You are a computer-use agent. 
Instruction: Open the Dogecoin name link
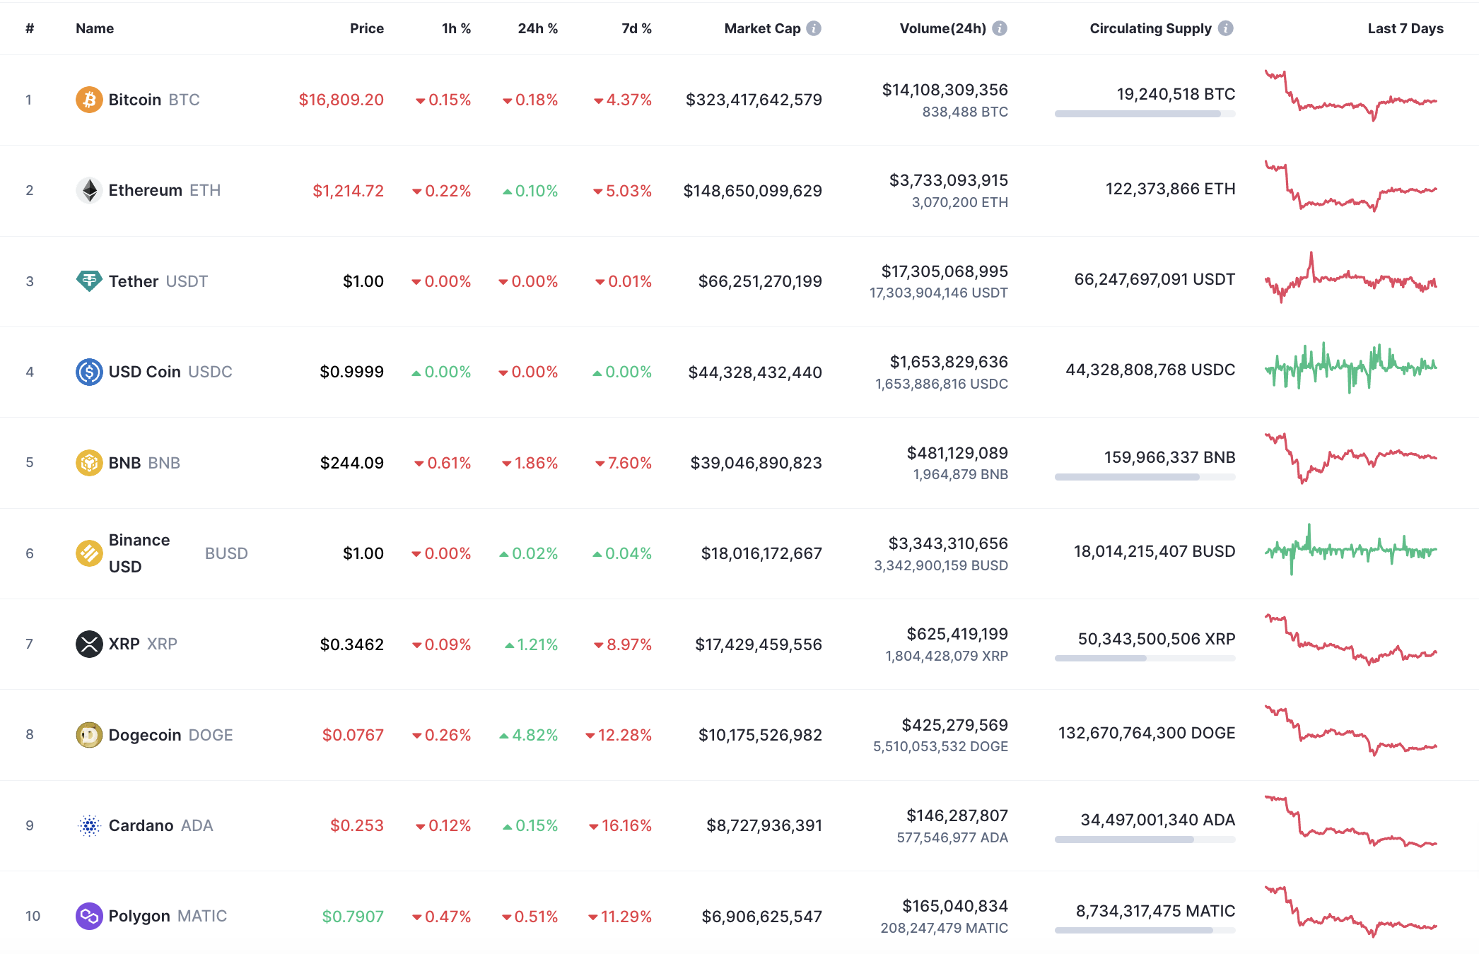pyautogui.click(x=146, y=735)
